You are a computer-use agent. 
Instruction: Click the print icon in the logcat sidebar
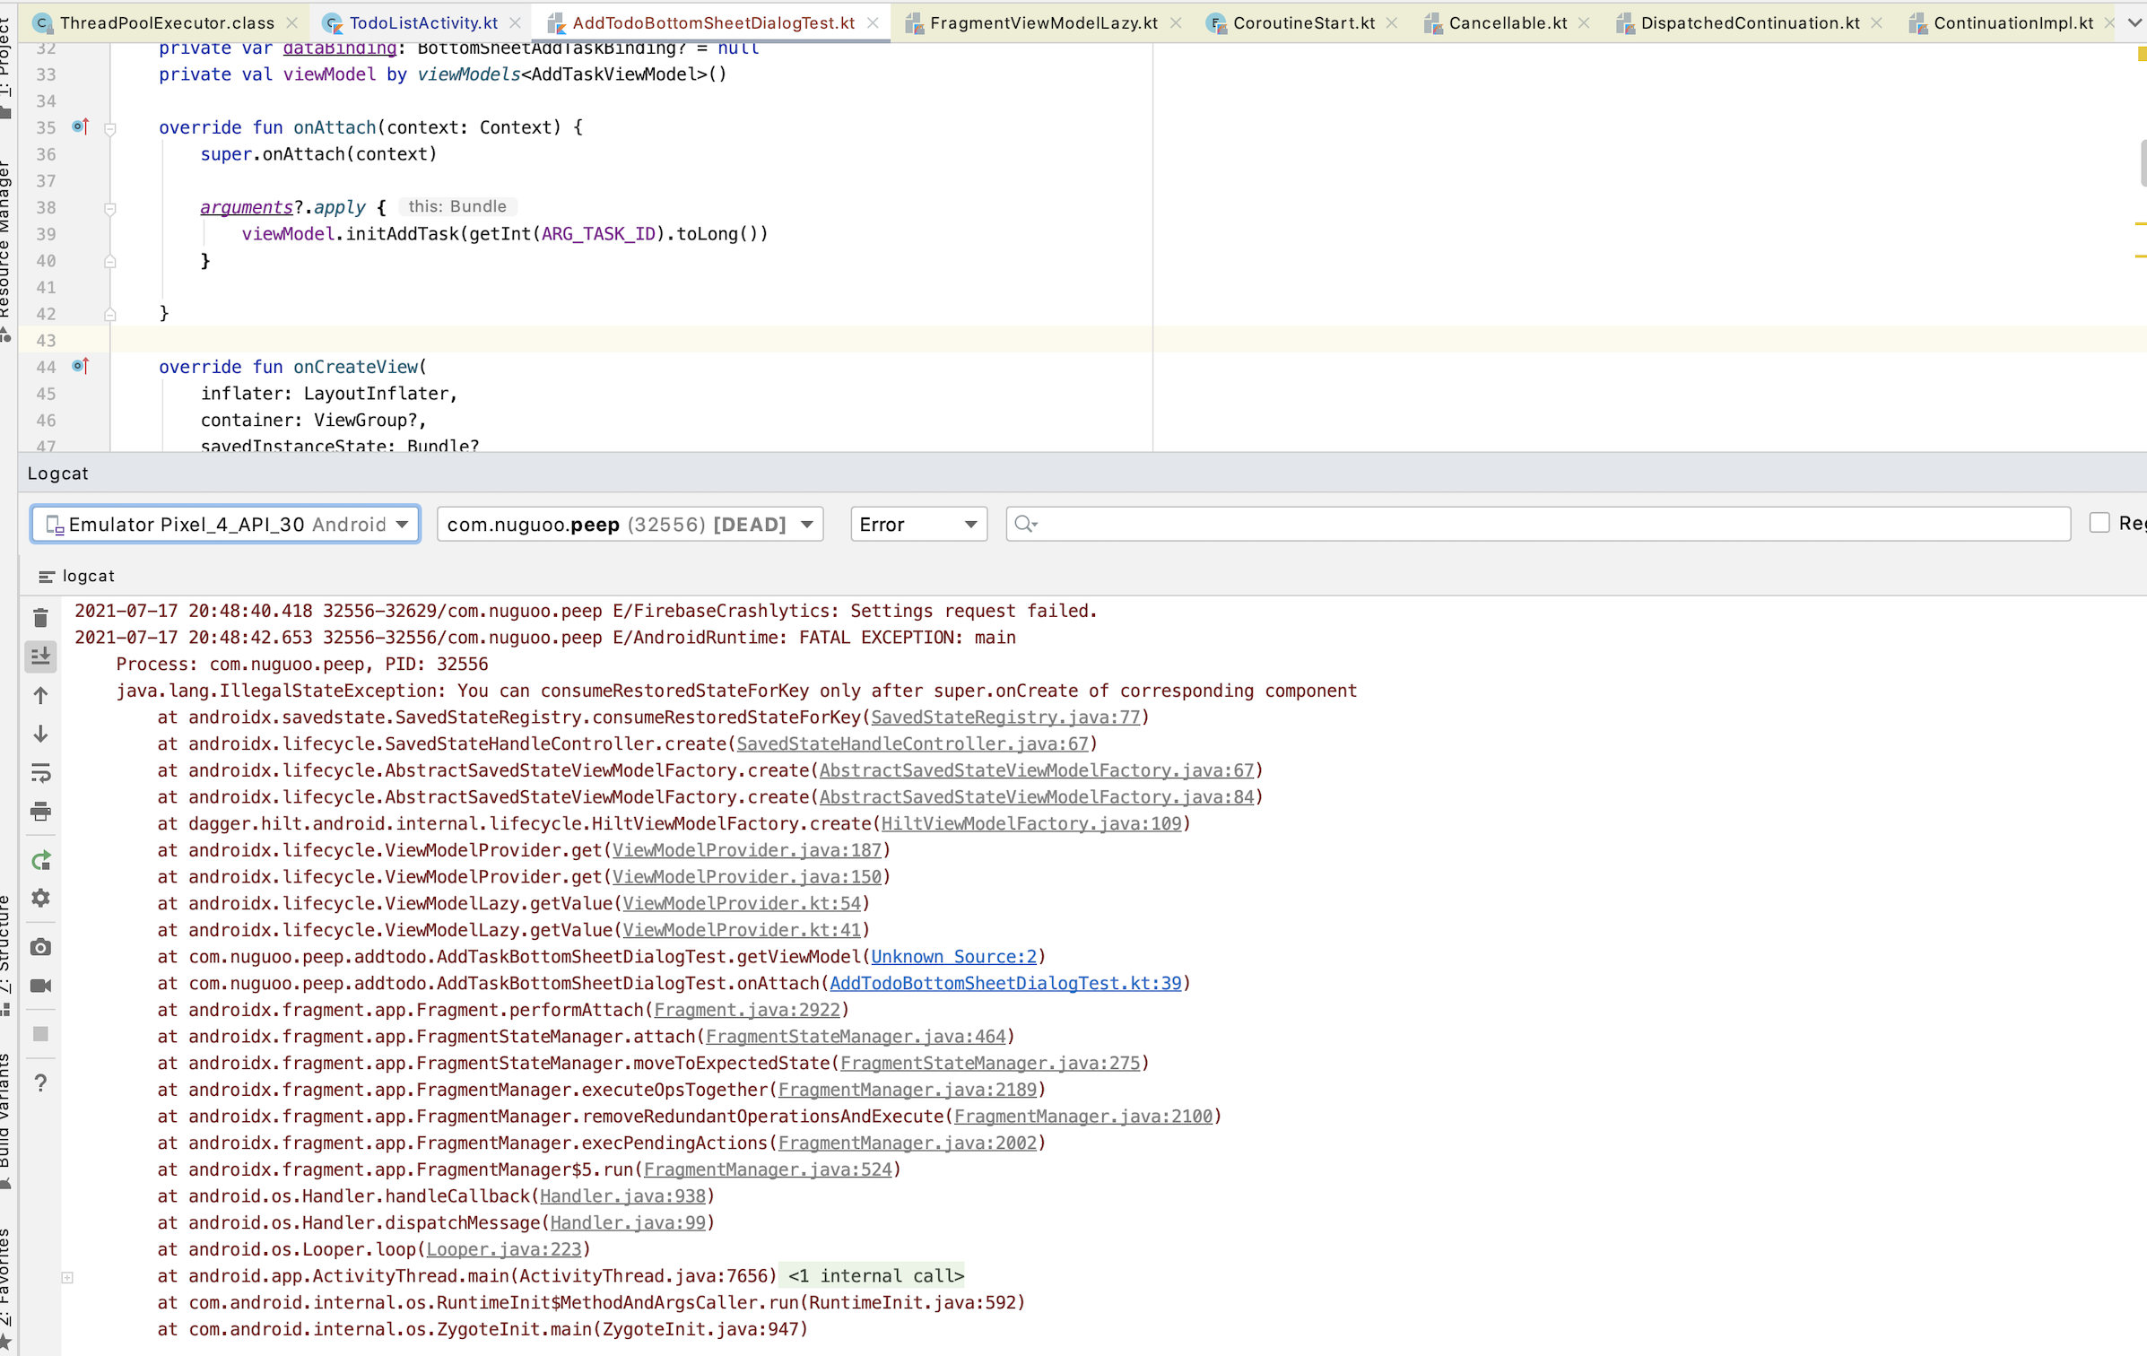point(40,812)
